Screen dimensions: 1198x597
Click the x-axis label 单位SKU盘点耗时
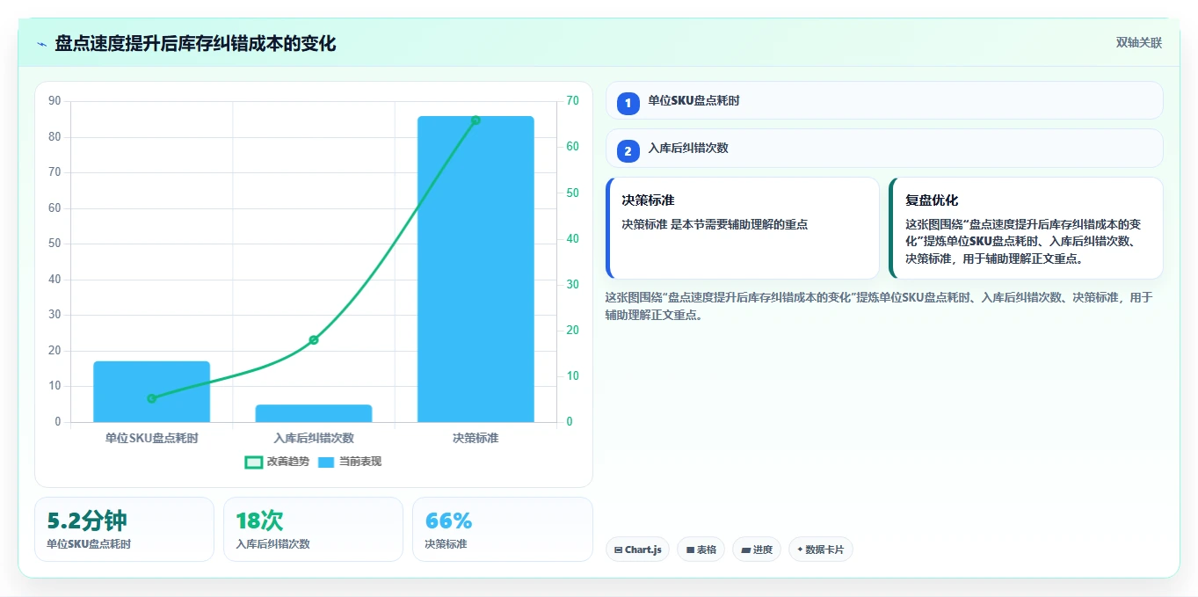151,438
